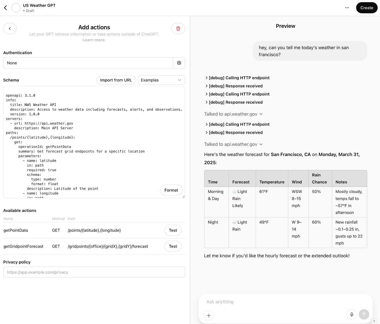Click the Morning & Day time cell
Viewport: 380px width, 324px height.
[x=217, y=202]
